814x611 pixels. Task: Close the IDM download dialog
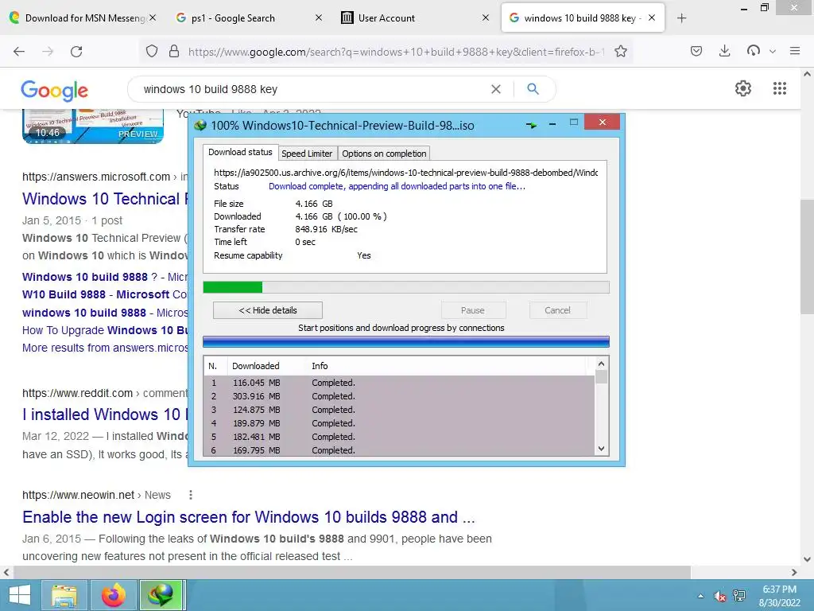coord(603,122)
